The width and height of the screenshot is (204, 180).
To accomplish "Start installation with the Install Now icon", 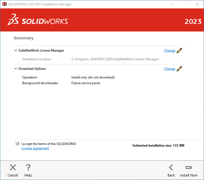I will click(x=189, y=168).
